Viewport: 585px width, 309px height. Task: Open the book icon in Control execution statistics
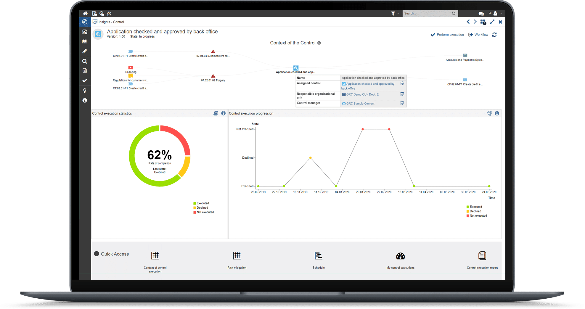[216, 113]
